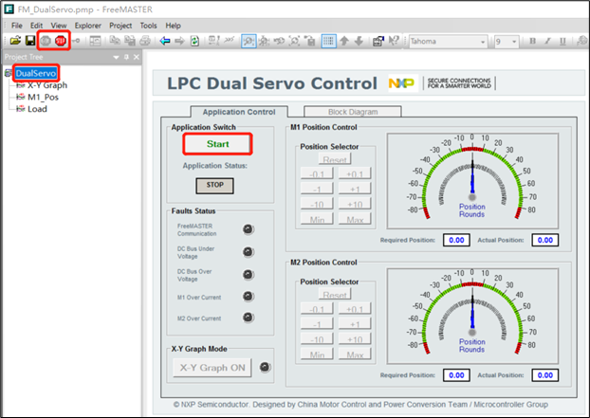Click the M2 Required Position value field

(x=456, y=375)
